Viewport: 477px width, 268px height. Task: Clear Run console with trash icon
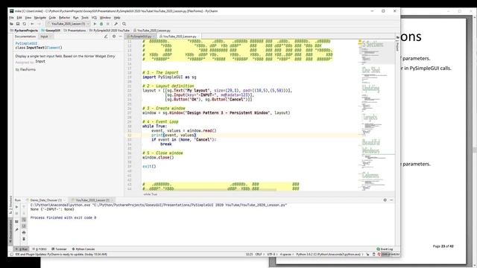(24, 239)
